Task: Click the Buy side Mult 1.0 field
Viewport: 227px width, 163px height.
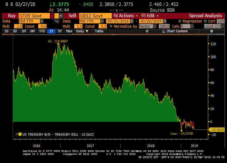Action: (18, 26)
